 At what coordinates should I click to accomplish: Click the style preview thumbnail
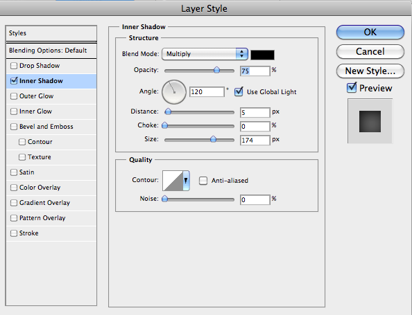370,121
